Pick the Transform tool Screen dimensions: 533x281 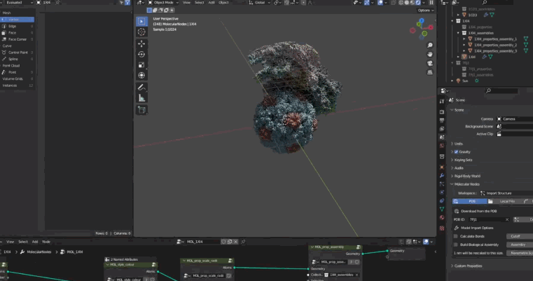[141, 76]
